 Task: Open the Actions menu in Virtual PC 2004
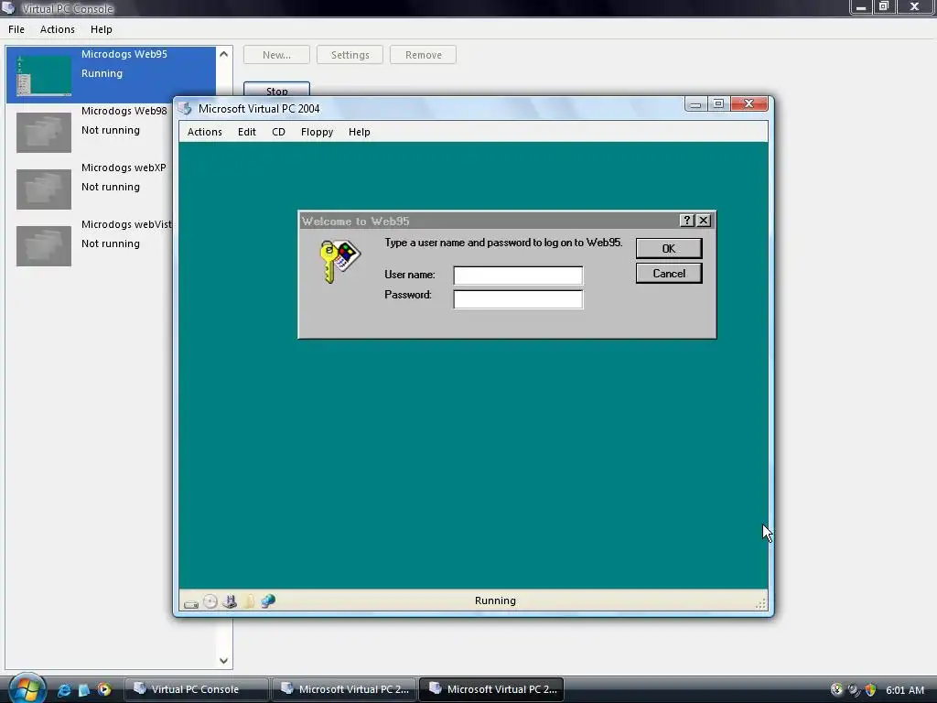(x=204, y=132)
